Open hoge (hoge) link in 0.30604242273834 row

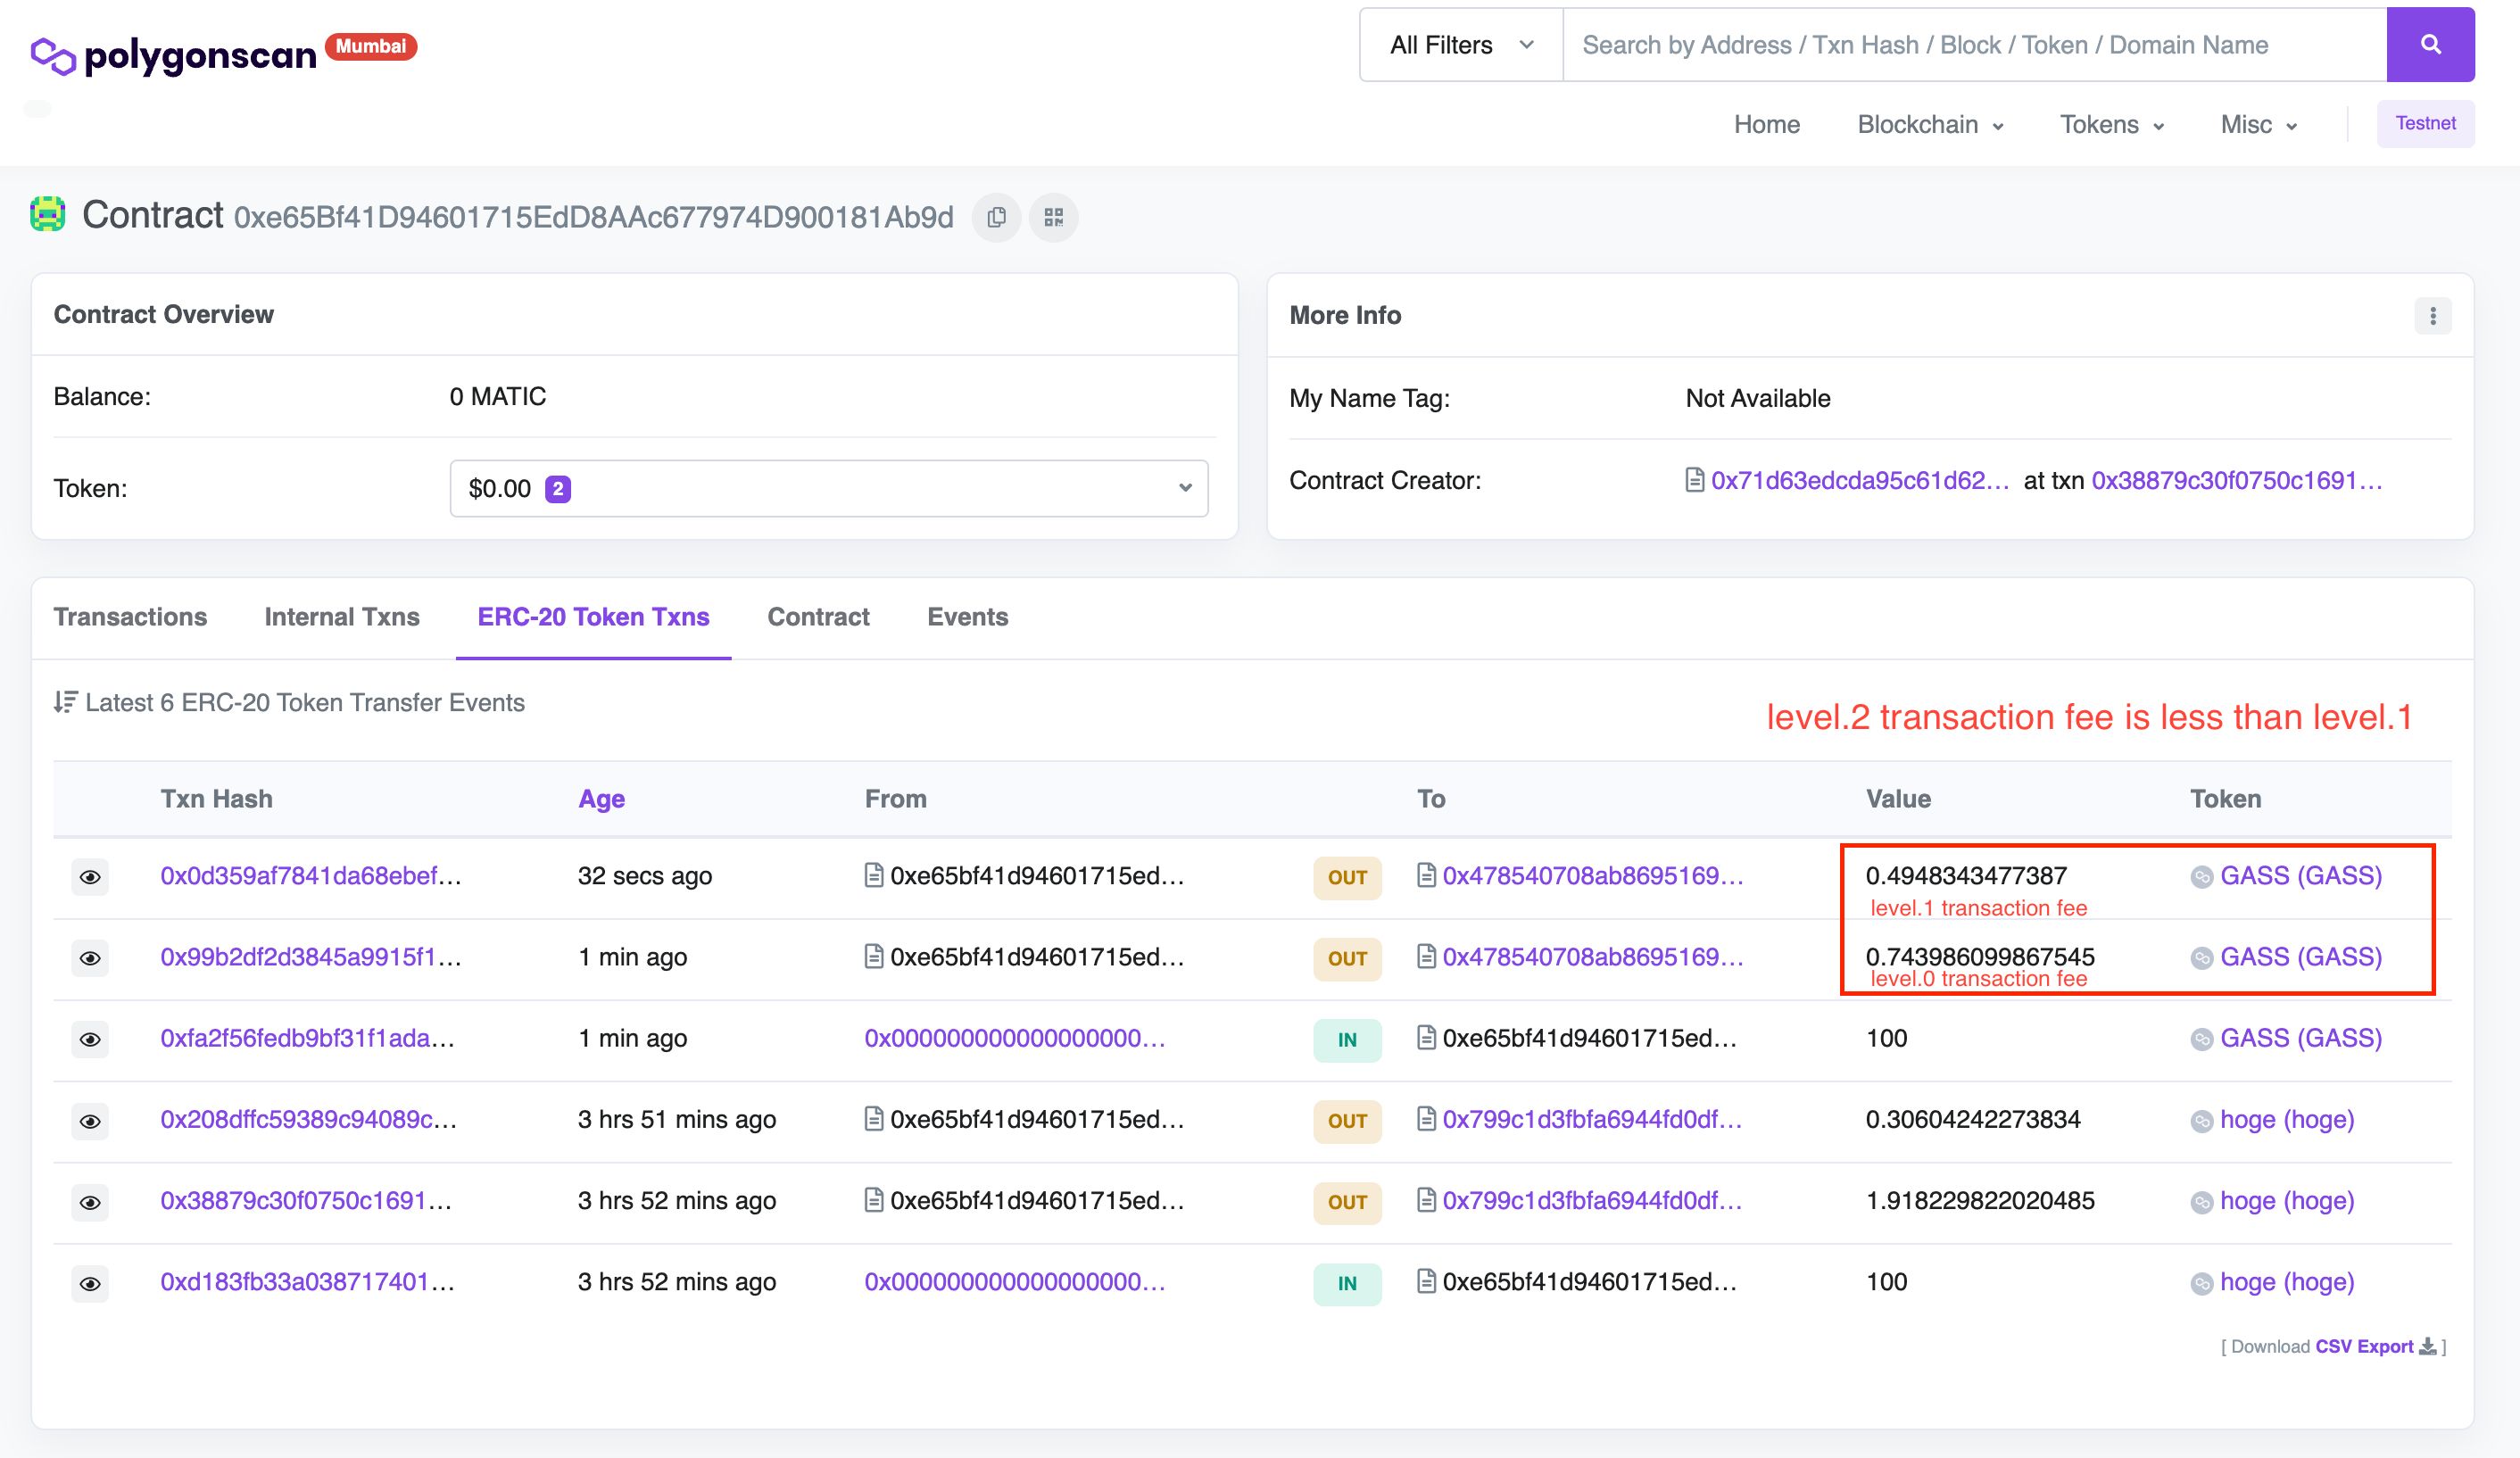pos(2287,1119)
